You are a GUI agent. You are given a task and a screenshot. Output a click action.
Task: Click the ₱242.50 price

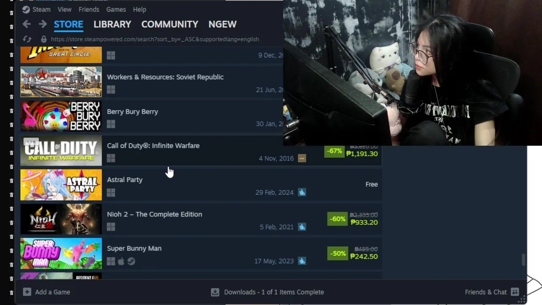pos(364,257)
